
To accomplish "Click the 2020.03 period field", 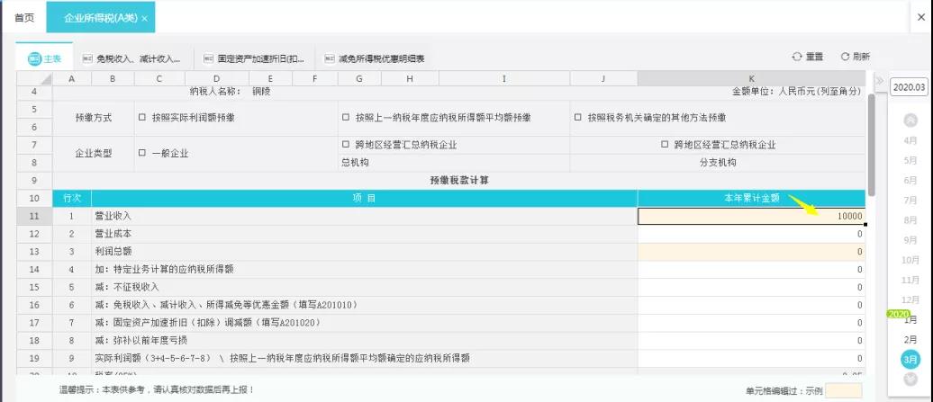I will (910, 86).
